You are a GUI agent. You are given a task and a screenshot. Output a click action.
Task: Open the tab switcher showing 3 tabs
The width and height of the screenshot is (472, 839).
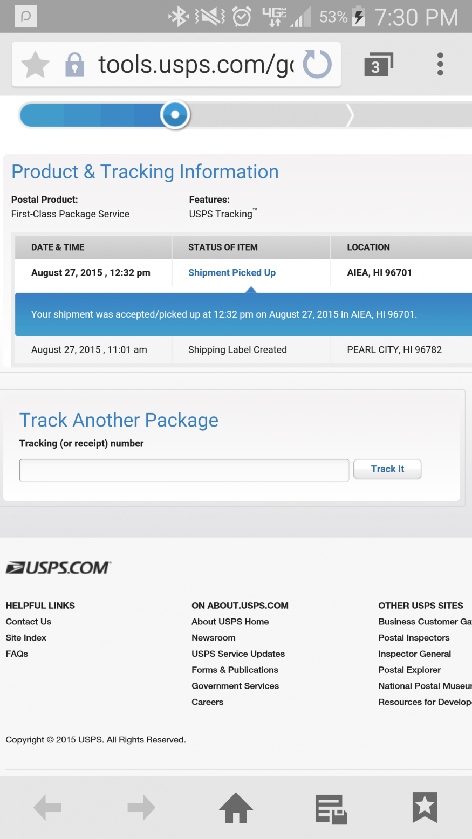point(378,65)
